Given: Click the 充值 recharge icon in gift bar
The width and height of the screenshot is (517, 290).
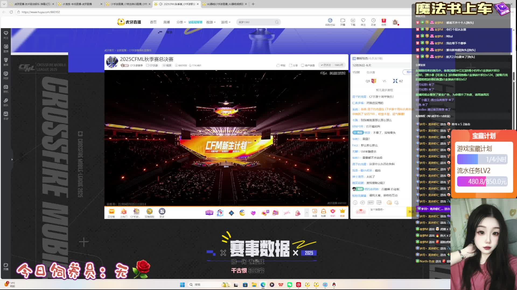Looking at the screenshot, I should click(315, 213).
